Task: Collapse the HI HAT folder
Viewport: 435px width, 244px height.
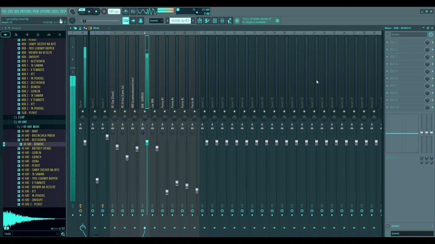Action: pyautogui.click(x=22, y=122)
